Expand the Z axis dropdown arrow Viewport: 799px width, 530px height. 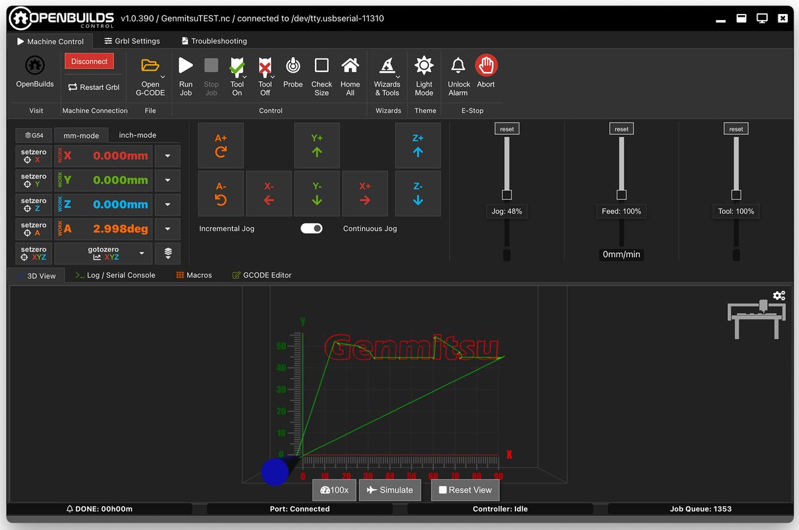pos(168,204)
